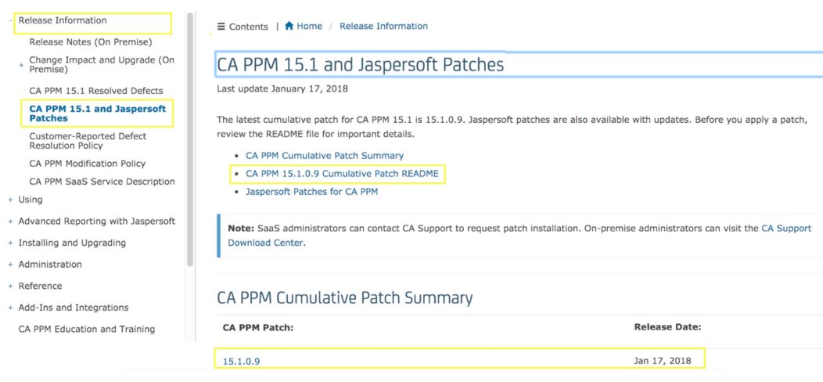Screen dimensions: 823x382
Task: Click the Using label in sidebar
Action: pos(31,200)
